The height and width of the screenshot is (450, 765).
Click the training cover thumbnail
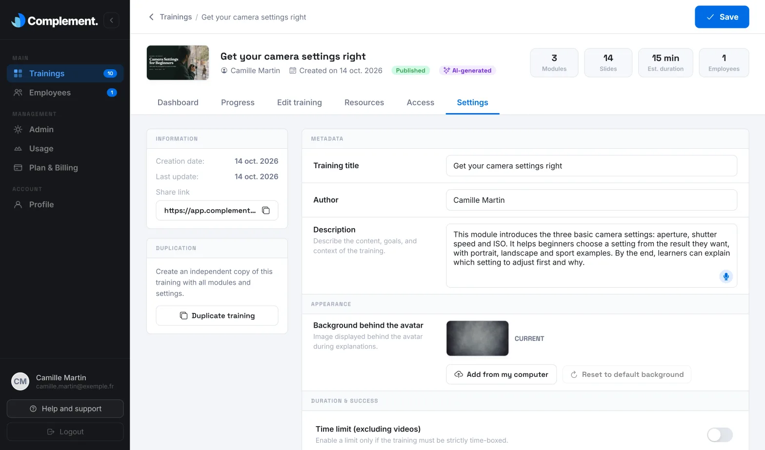pos(178,63)
